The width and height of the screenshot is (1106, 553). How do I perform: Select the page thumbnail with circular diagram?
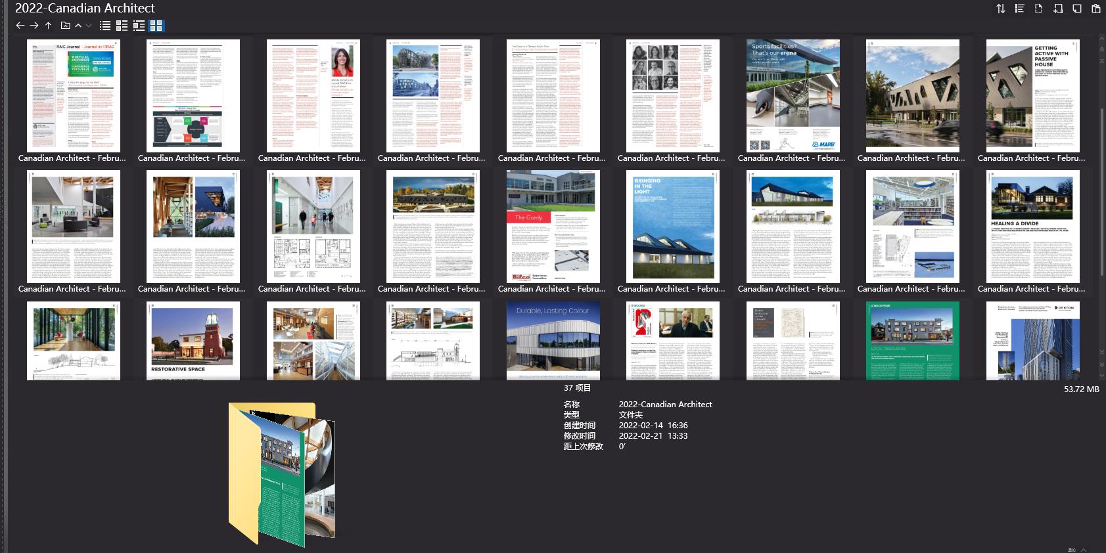(x=193, y=96)
